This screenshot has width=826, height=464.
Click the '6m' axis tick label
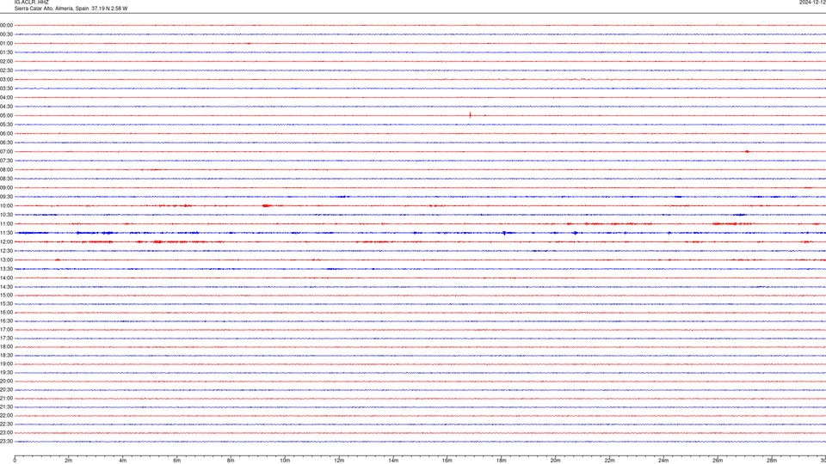pos(177,461)
